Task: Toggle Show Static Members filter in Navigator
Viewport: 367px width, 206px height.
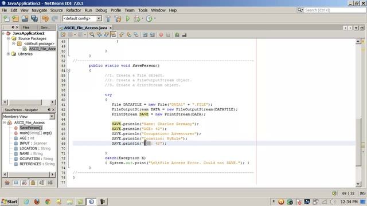Action: (x=24, y=183)
